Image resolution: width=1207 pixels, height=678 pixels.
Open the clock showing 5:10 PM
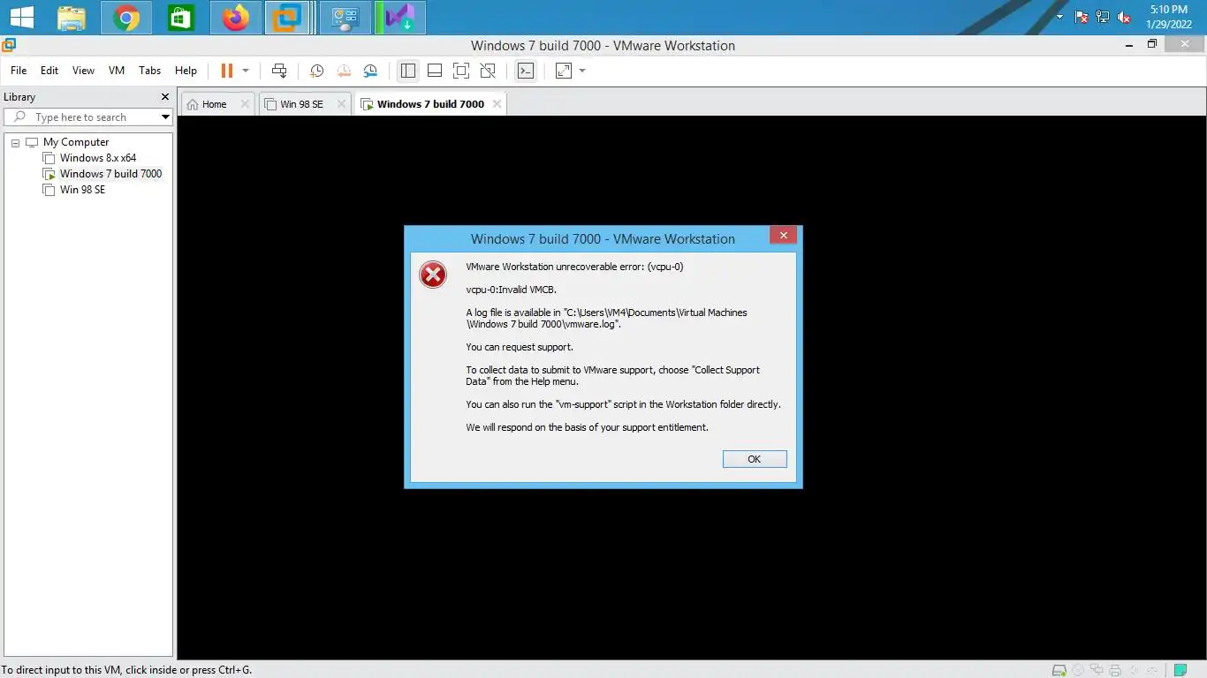coord(1169,17)
